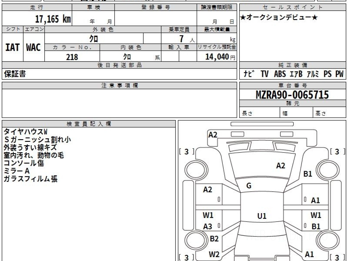Select the 最大積載量 header
This screenshot has width=348, height=261.
[x=217, y=29]
